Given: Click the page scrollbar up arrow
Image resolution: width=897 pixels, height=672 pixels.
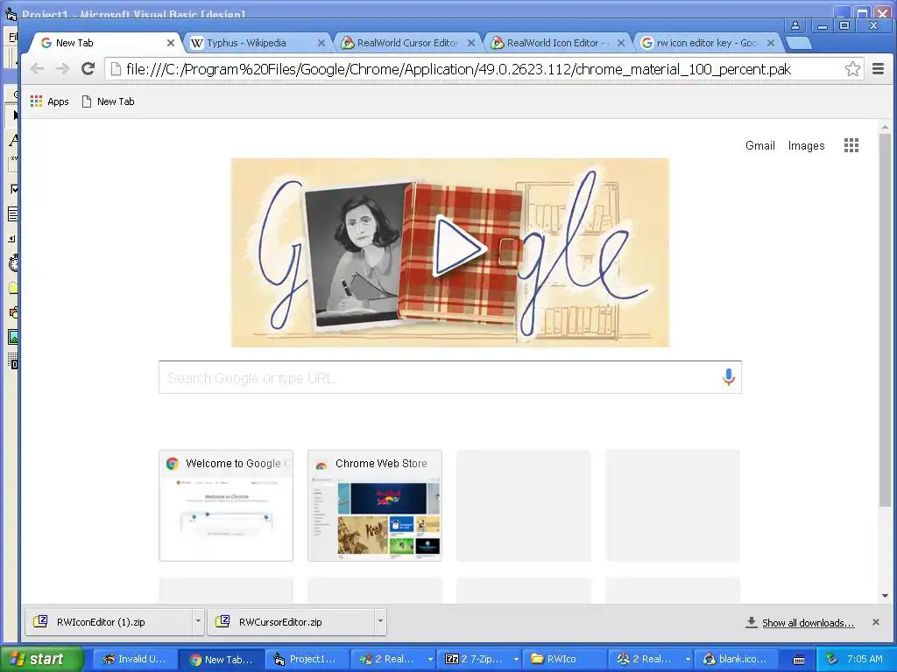Looking at the screenshot, I should point(885,126).
